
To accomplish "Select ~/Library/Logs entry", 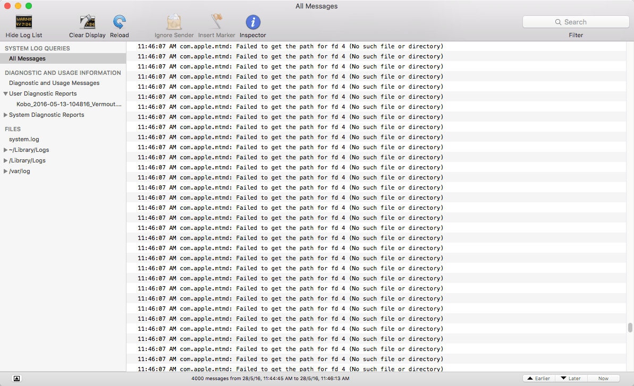I will 29,150.
